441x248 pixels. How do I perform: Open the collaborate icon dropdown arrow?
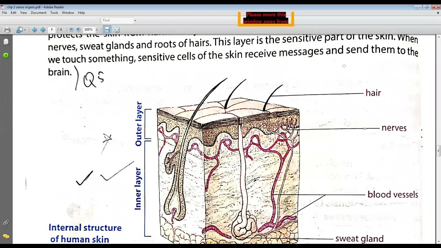pos(25,30)
